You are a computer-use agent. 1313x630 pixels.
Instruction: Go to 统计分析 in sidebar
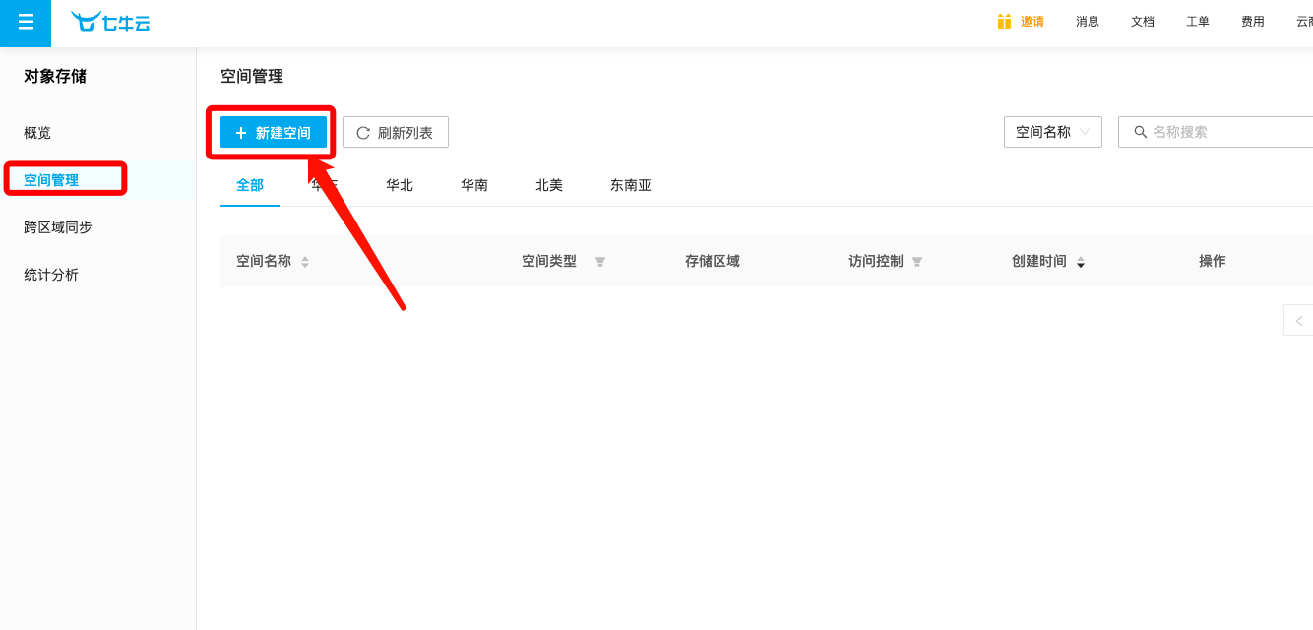[51, 275]
